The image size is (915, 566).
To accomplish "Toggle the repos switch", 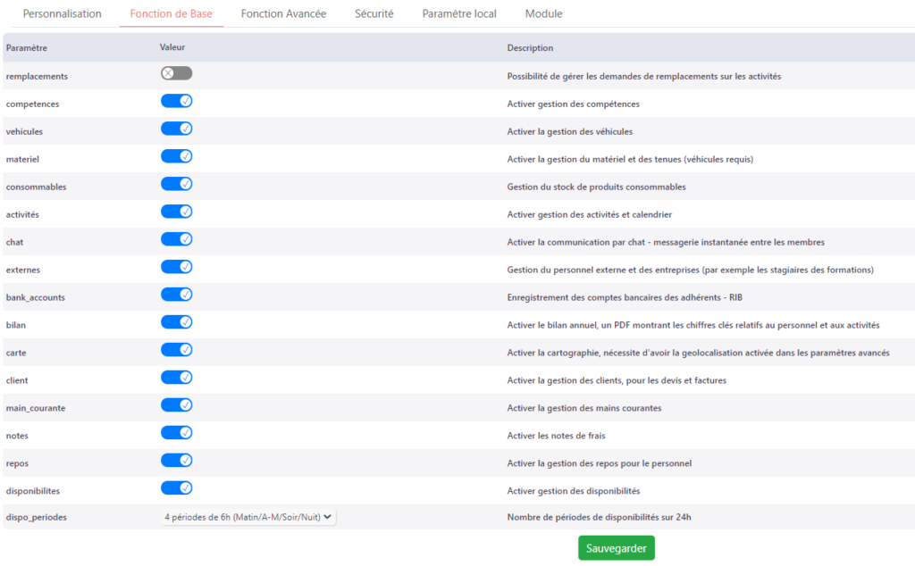I will point(176,460).
